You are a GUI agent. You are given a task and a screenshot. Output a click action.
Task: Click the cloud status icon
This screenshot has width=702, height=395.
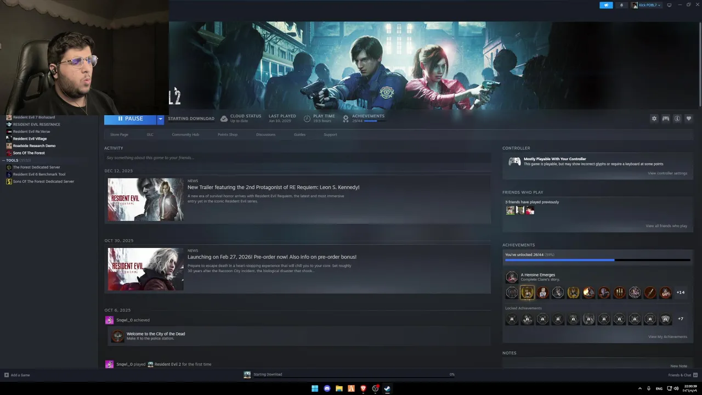(224, 119)
